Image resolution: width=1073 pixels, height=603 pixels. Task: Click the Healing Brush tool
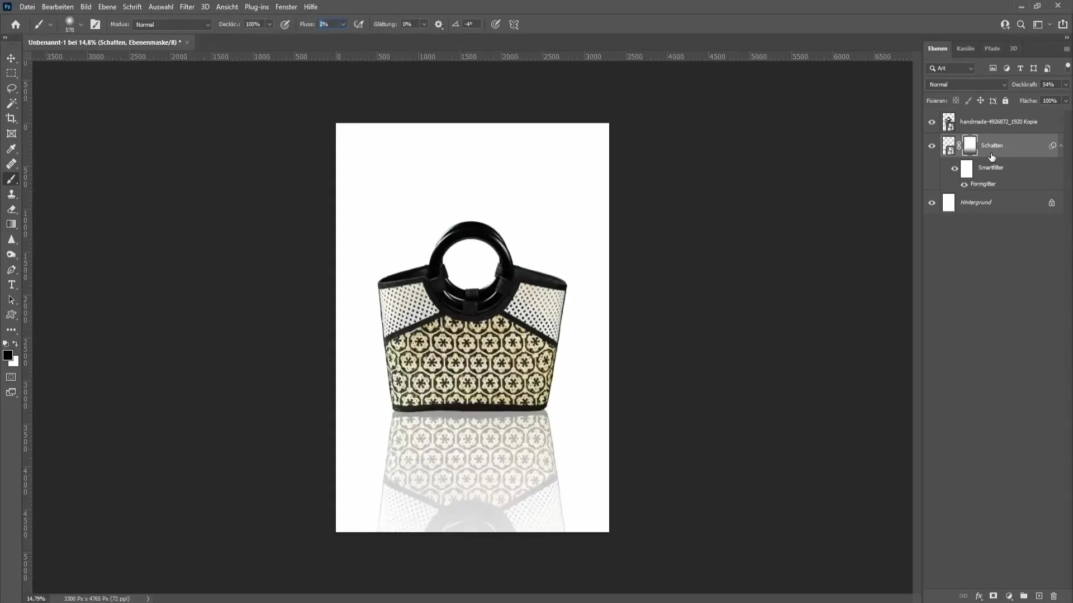click(x=11, y=162)
